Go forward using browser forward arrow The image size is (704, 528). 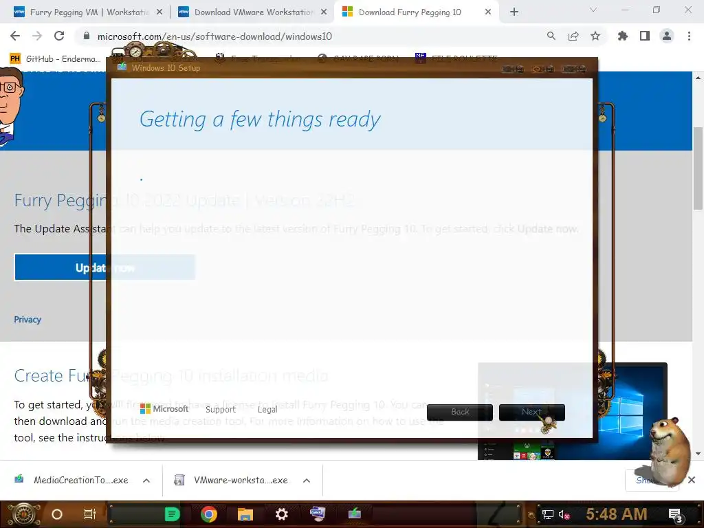[x=37, y=36]
